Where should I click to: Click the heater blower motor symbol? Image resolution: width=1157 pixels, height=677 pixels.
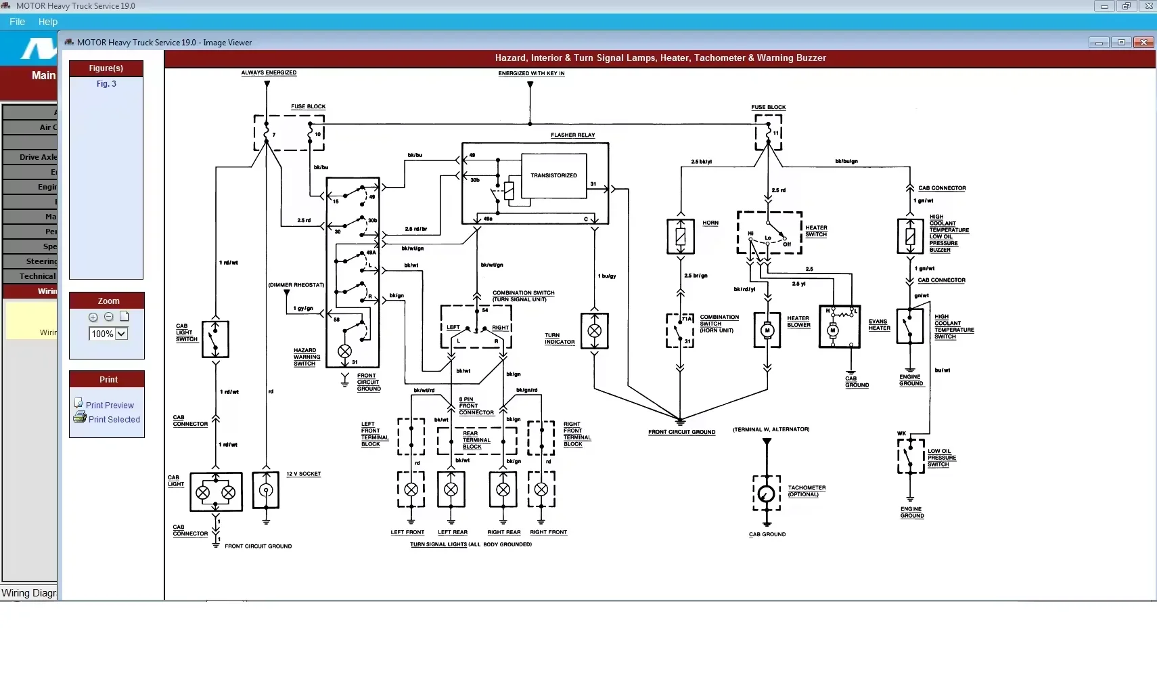(767, 330)
